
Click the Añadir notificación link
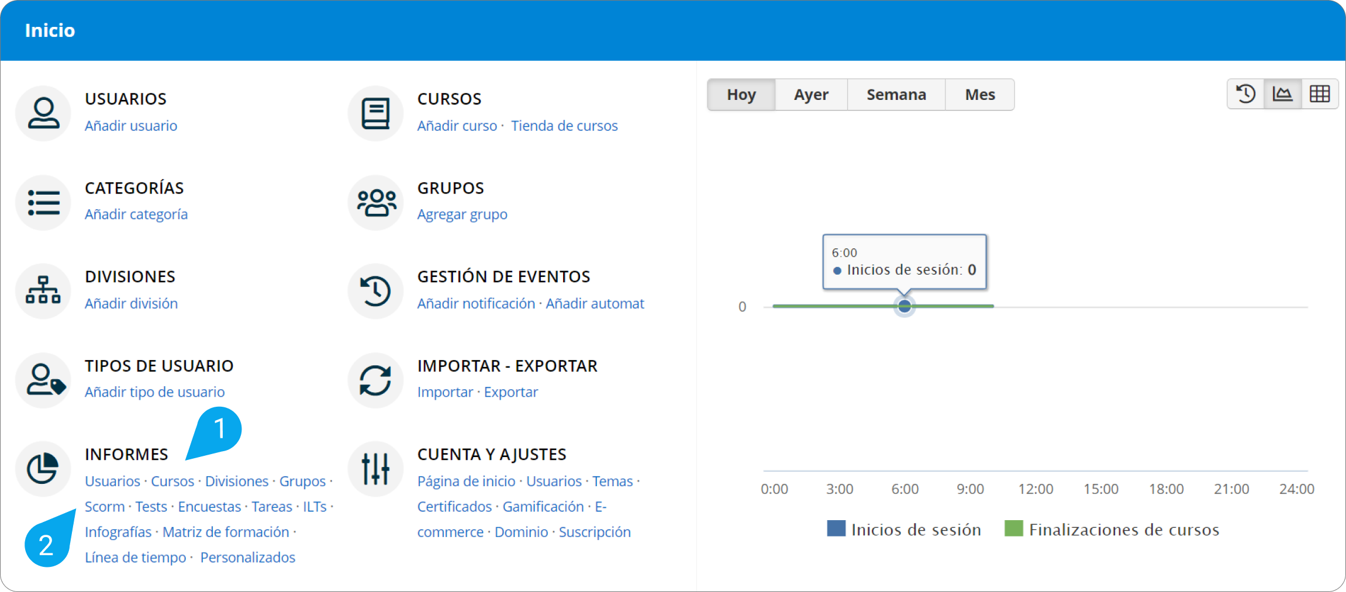click(x=477, y=303)
